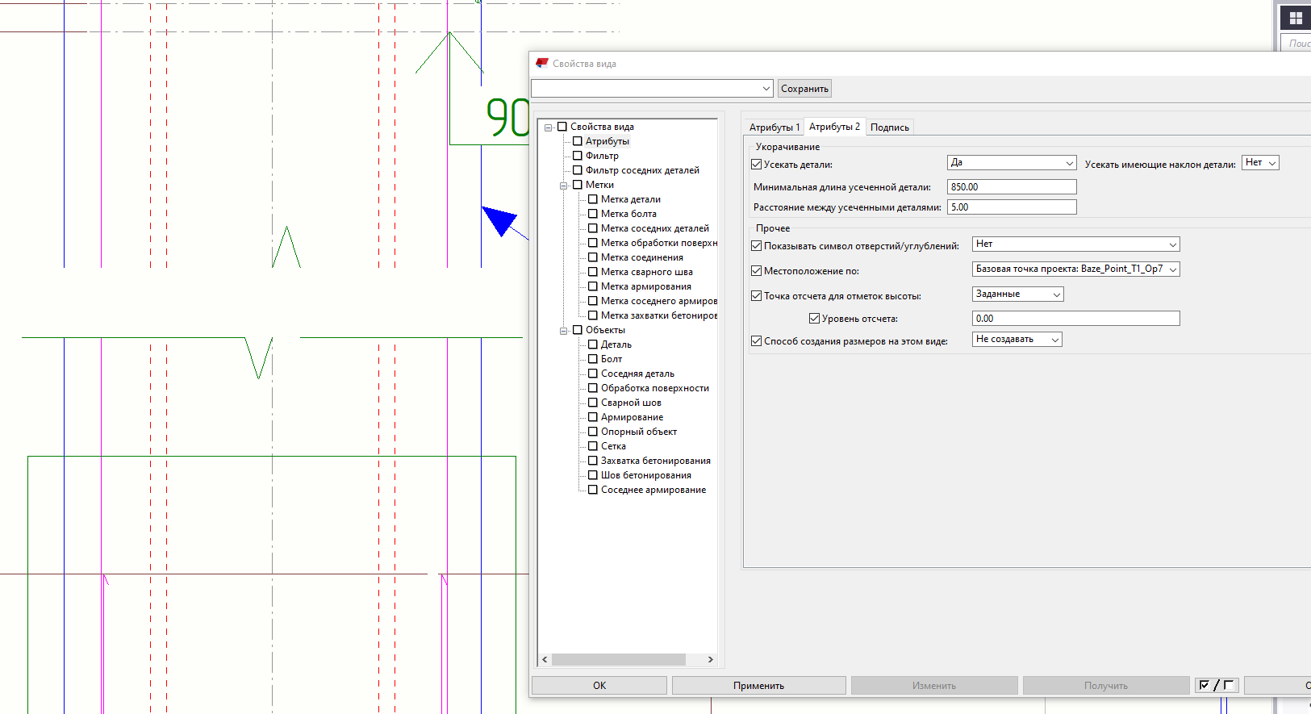Open the Базовая точка проекта dropdown
This screenshot has height=714, width=1311.
[1075, 269]
